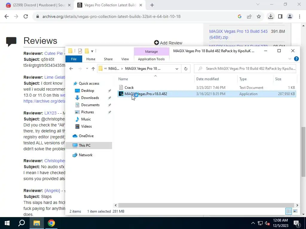The height and width of the screenshot is (229, 306).
Task: Open Chrome share page icon
Action: click(249, 17)
